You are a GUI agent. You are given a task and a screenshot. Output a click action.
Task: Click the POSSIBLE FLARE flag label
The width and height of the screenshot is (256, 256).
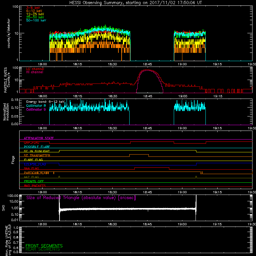click(37, 147)
